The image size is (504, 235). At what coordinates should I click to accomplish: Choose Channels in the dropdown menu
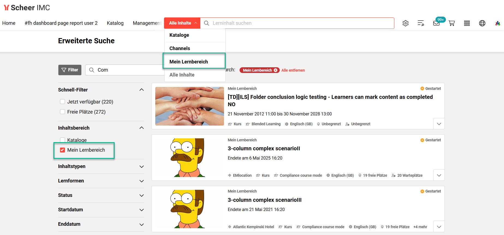click(x=180, y=48)
